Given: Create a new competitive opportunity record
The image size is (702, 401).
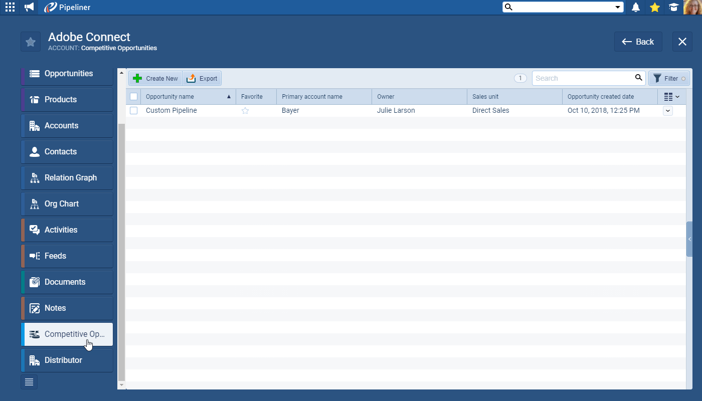Looking at the screenshot, I should (x=155, y=78).
